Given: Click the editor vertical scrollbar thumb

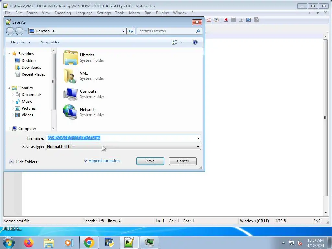Looking at the screenshot, I should coord(326,117).
